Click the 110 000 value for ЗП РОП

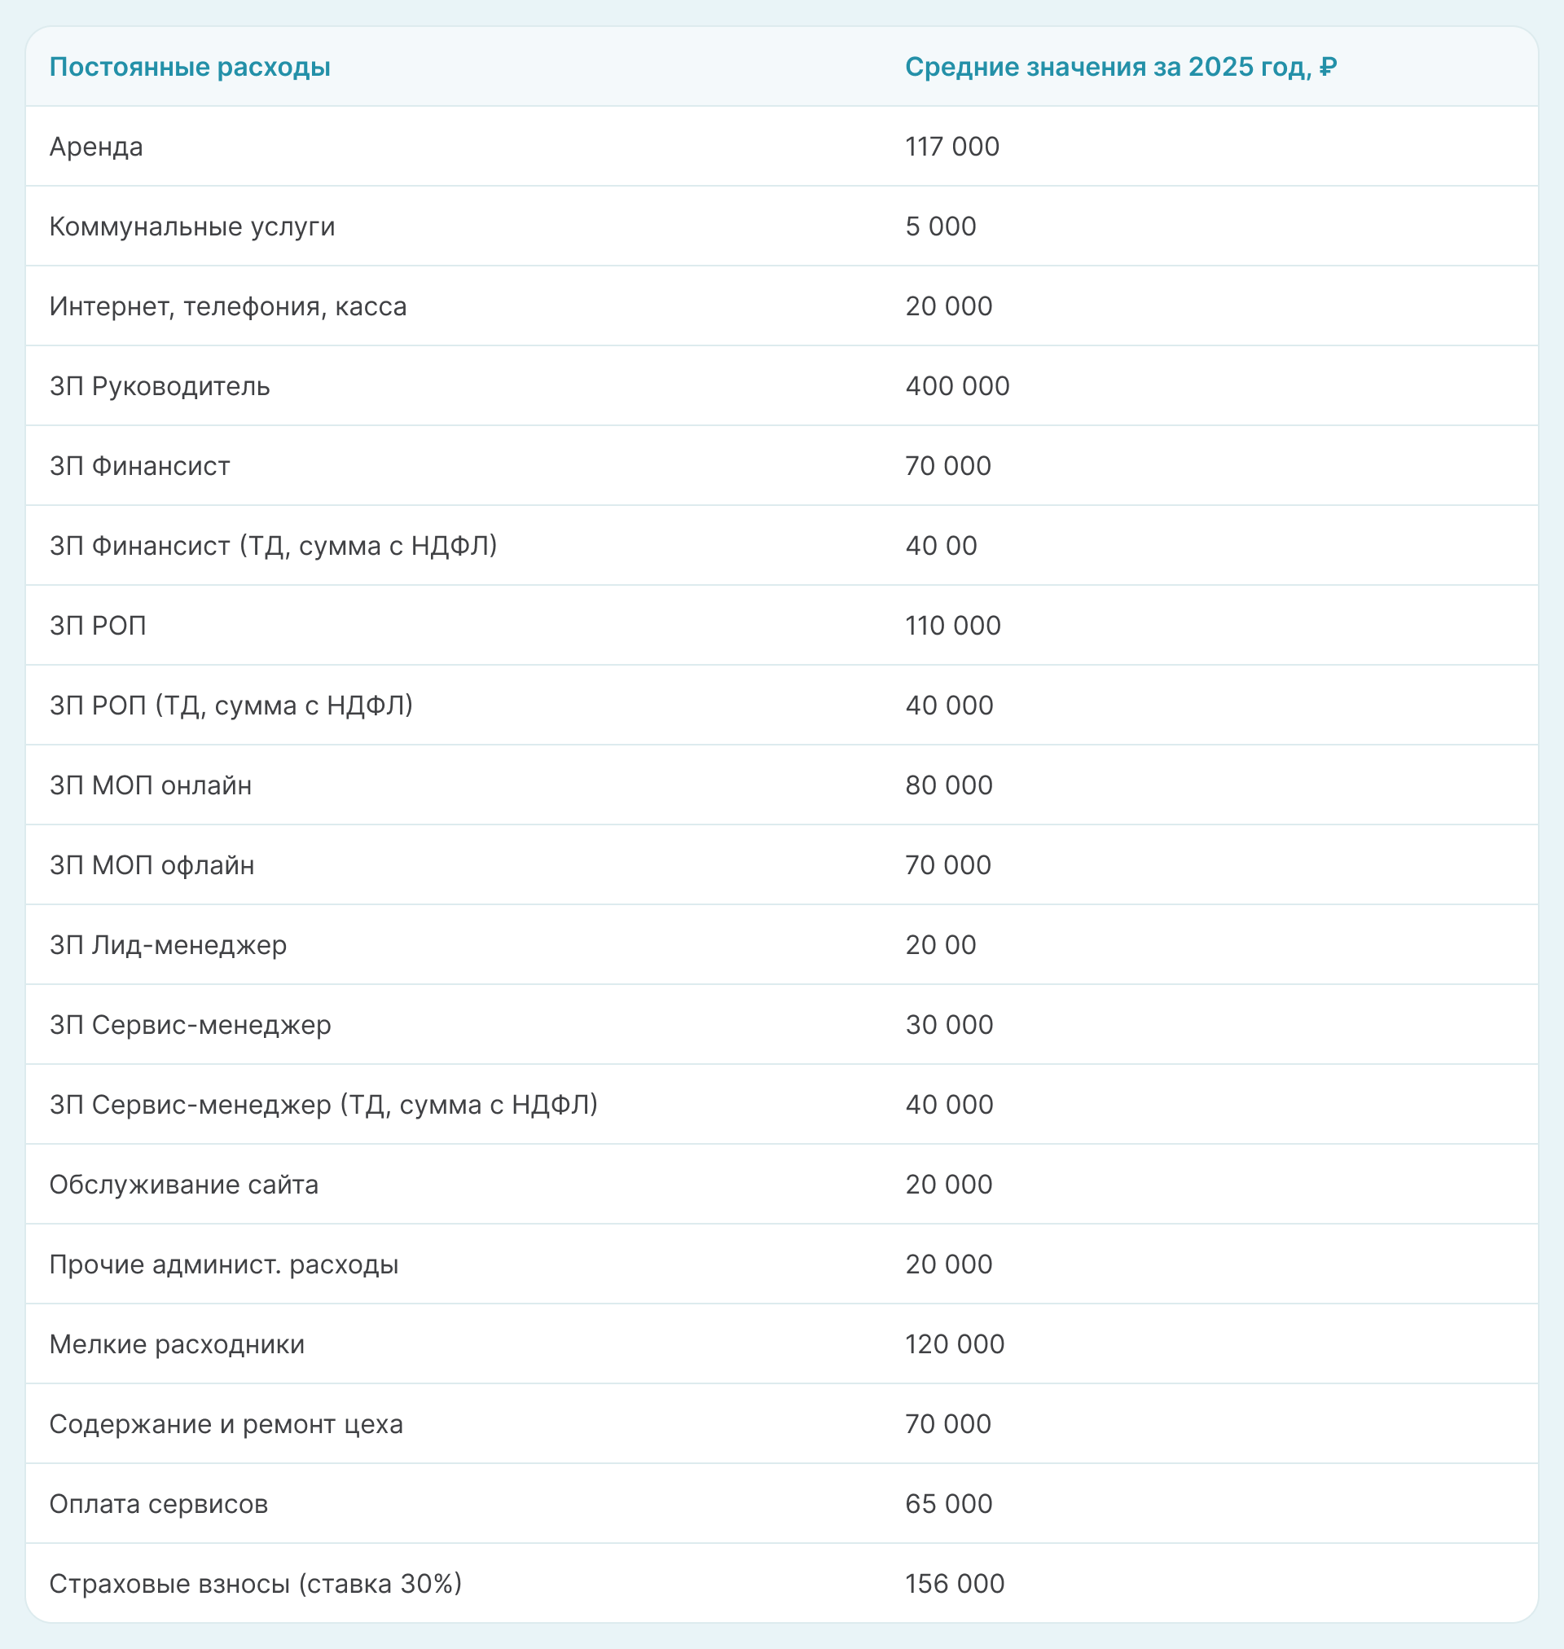(x=953, y=626)
